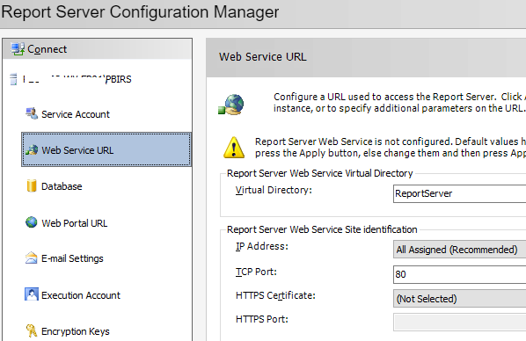Click the 'Virtual Directory:' label
This screenshot has width=526, height=341.
(x=274, y=190)
